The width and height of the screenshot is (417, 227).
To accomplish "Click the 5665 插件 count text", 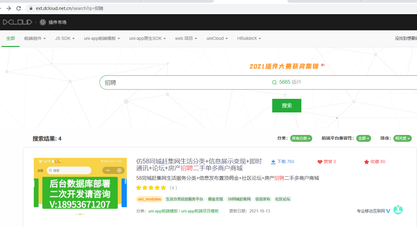I will (290, 82).
